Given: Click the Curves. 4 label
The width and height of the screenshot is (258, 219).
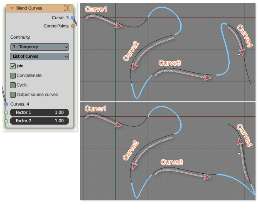Looking at the screenshot, I should tap(20, 104).
